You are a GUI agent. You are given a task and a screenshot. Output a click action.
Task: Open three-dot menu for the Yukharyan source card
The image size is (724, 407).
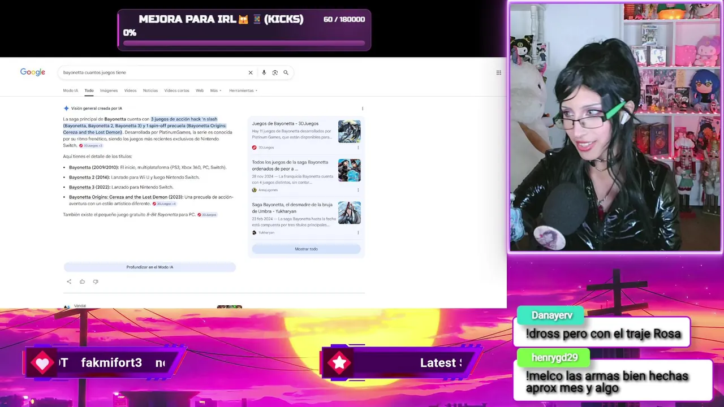(x=358, y=232)
